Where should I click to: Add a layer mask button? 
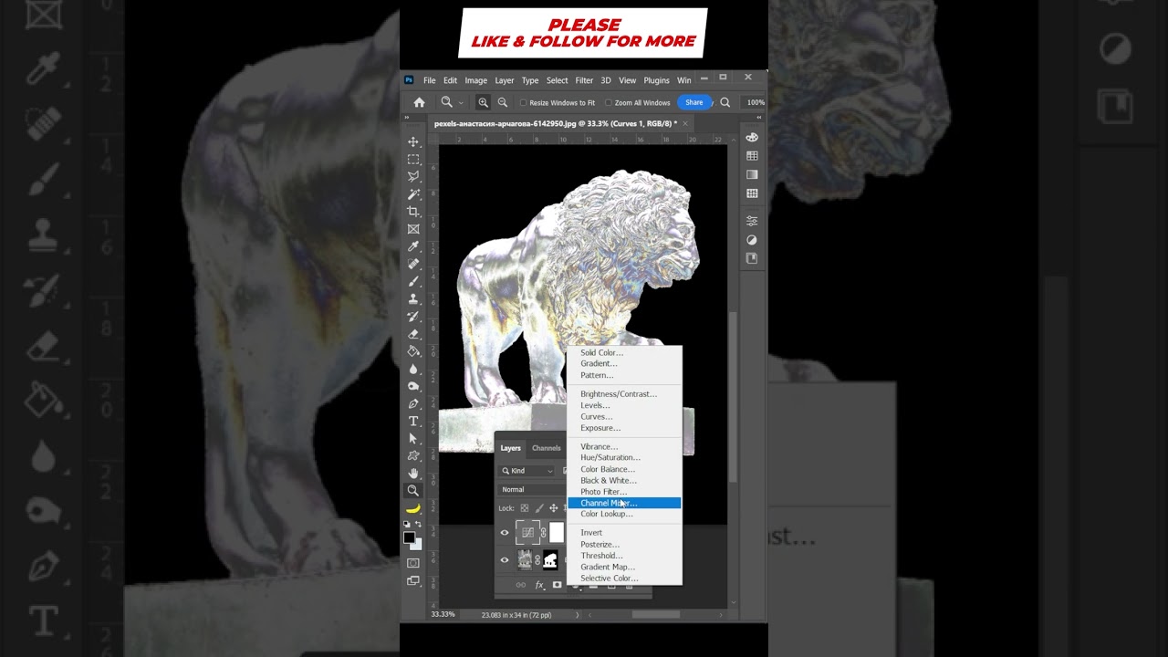pos(558,585)
